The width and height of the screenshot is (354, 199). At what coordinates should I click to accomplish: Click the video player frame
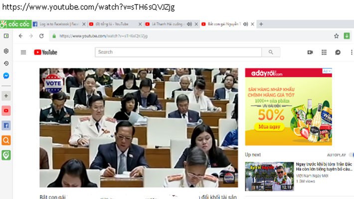[139, 128]
